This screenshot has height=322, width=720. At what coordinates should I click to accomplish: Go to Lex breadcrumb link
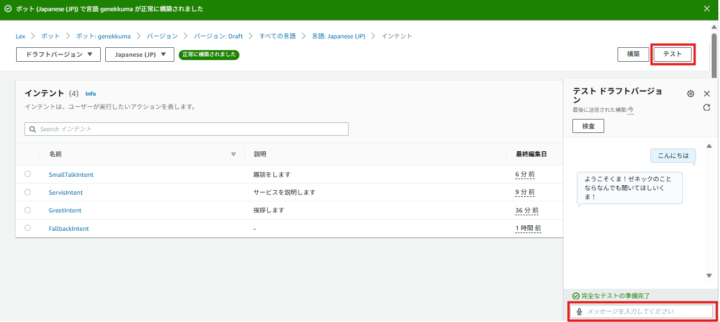21,36
